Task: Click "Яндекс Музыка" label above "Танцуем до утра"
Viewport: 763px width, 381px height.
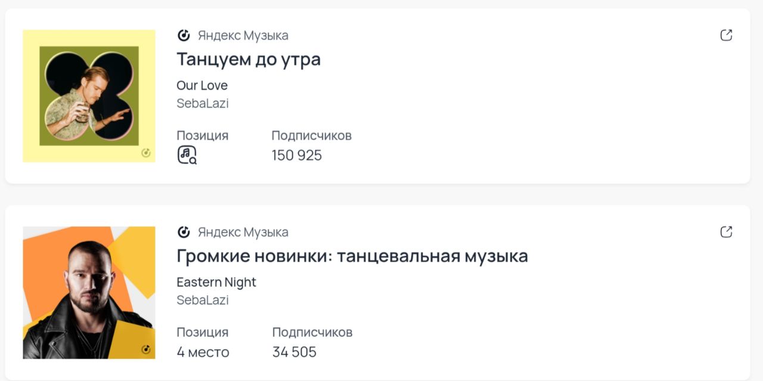Action: click(243, 36)
